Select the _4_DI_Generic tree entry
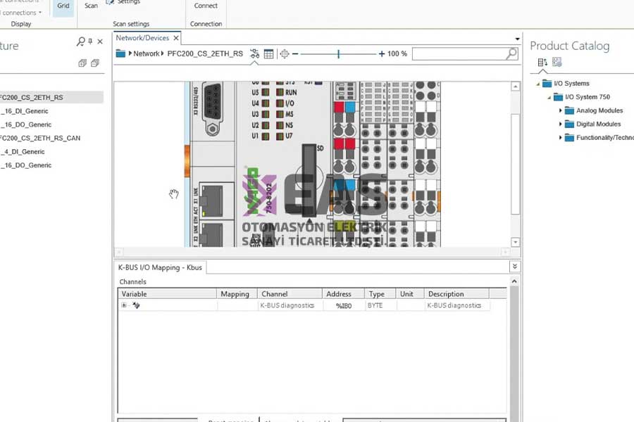 23,152
